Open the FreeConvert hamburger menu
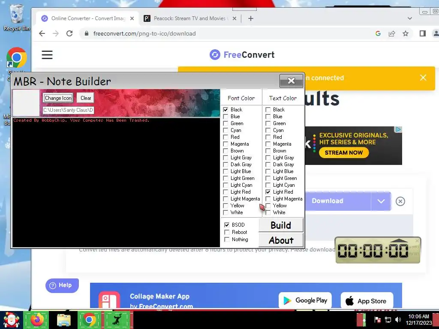 click(x=47, y=54)
